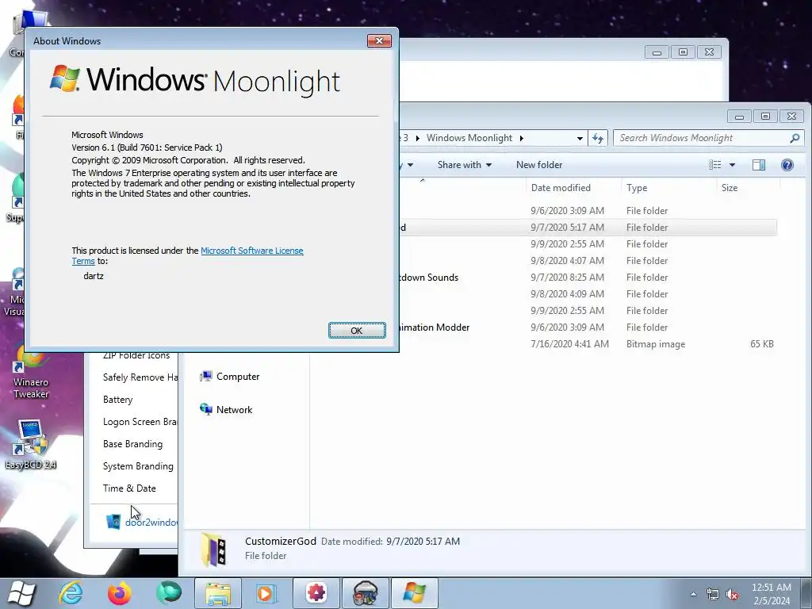The image size is (812, 609).
Task: Sort files by the Size column
Action: [x=749, y=187]
